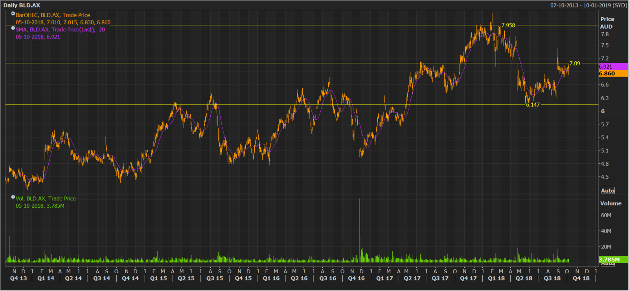
Task: Click the Q3 14 quarter label
Action: 101,278
